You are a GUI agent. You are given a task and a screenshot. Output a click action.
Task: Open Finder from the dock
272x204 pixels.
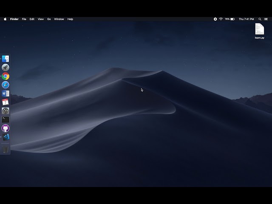point(6,59)
